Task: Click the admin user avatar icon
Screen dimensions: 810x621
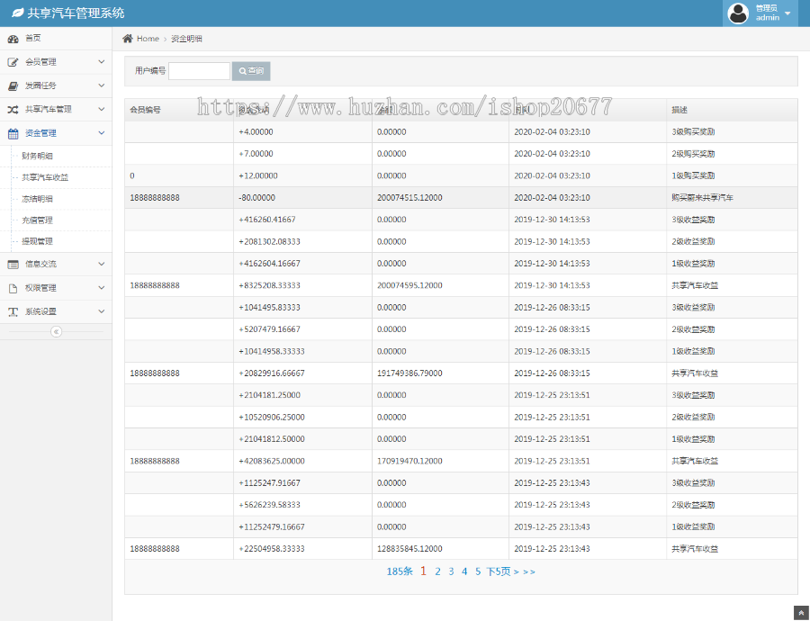Action: coord(738,13)
